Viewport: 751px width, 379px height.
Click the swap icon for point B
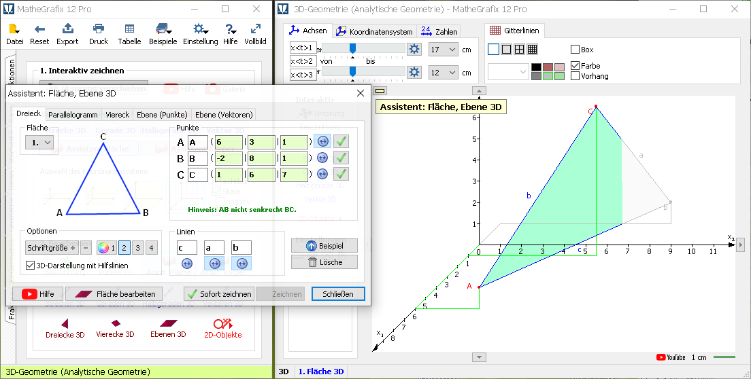322,158
